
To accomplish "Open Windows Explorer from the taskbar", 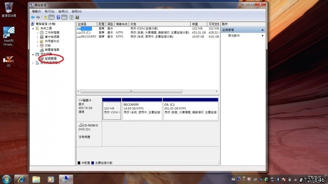I will pyautogui.click(x=36, y=179).
